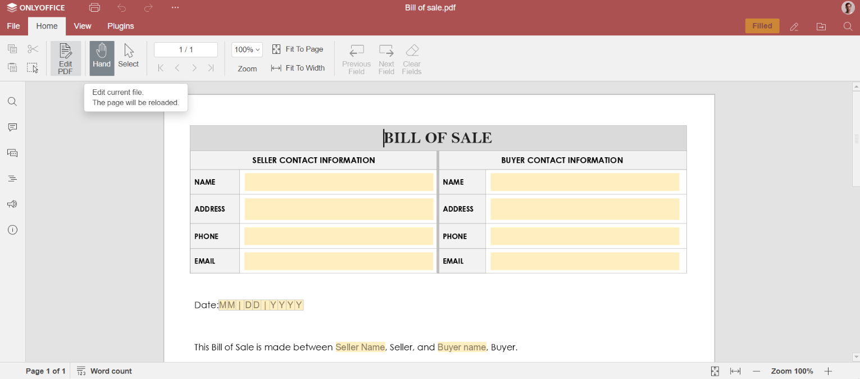860x379 pixels.
Task: Switch to the View tab
Action: [x=83, y=26]
